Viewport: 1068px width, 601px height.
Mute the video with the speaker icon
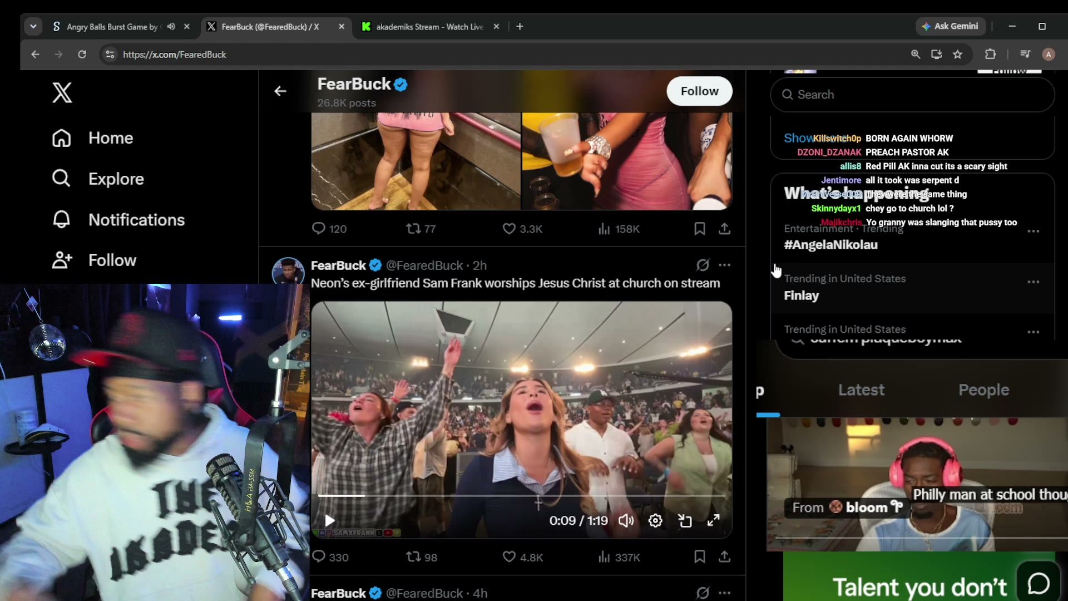pyautogui.click(x=626, y=521)
